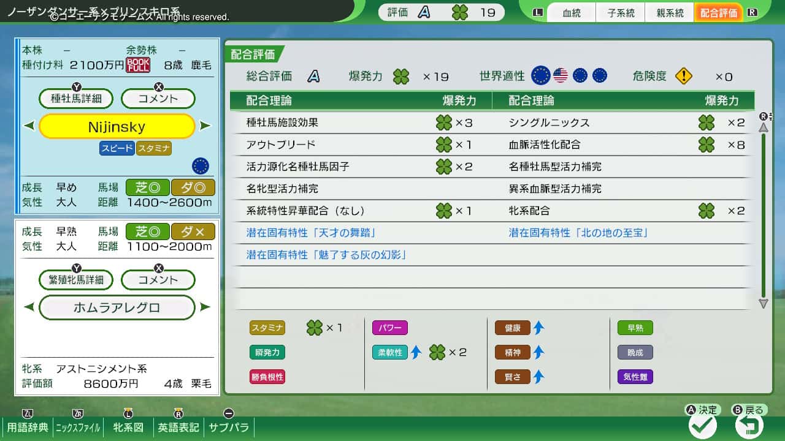The height and width of the screenshot is (441, 785).
Task: Click link 潜在固有特性「天才の舞踏」
Action: tap(311, 233)
